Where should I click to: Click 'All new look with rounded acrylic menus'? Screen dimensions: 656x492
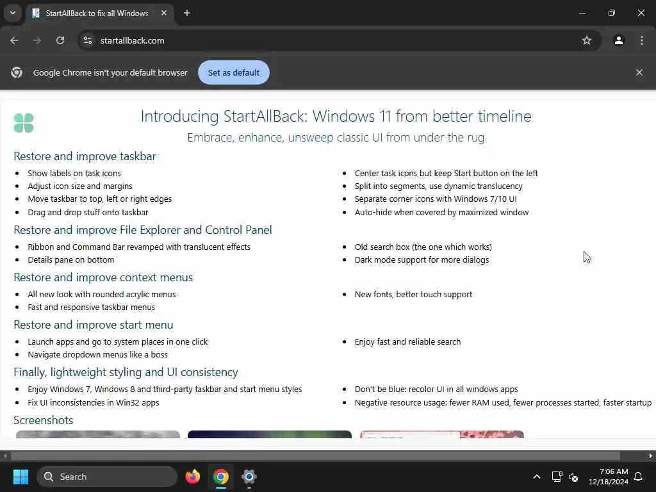(102, 295)
